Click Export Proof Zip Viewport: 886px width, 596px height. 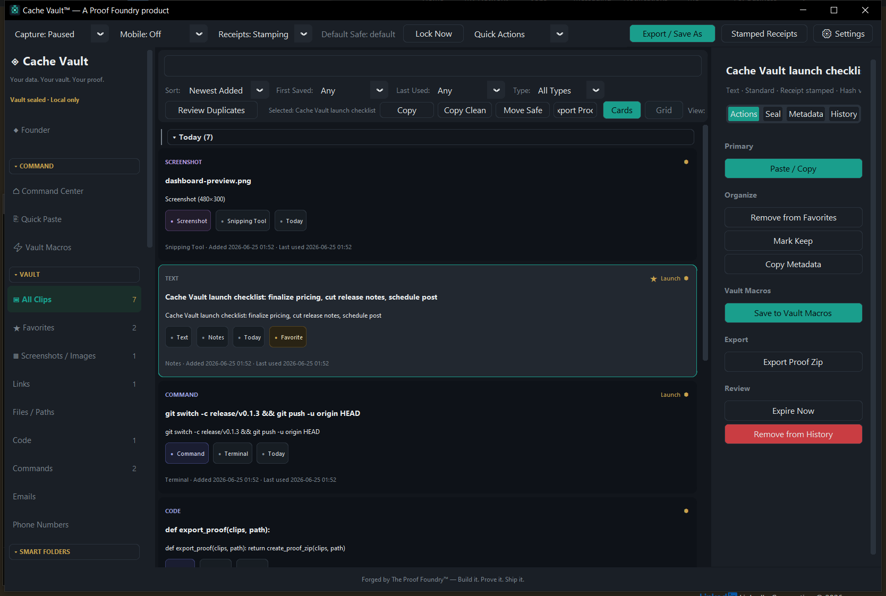[793, 362]
